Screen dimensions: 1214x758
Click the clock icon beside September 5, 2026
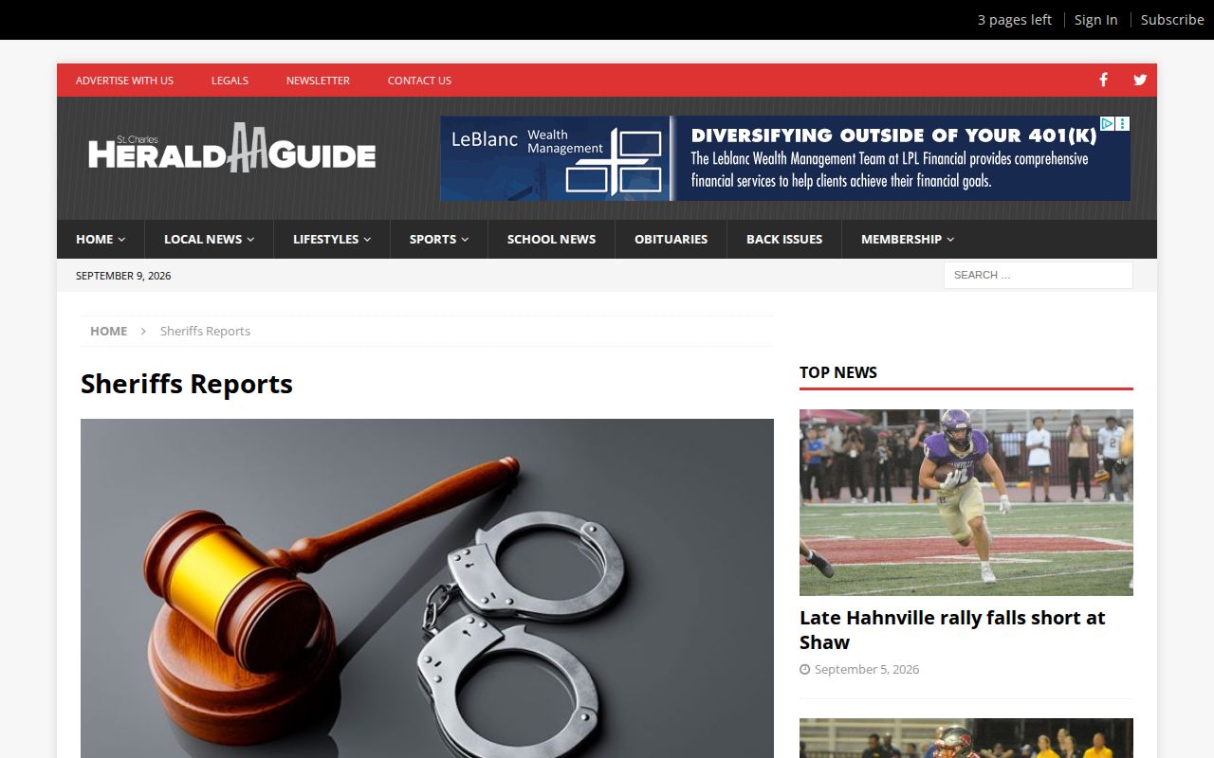pyautogui.click(x=804, y=669)
